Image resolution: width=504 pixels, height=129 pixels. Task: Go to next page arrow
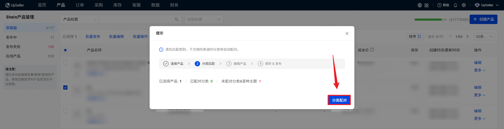pyautogui.click(x=468, y=37)
